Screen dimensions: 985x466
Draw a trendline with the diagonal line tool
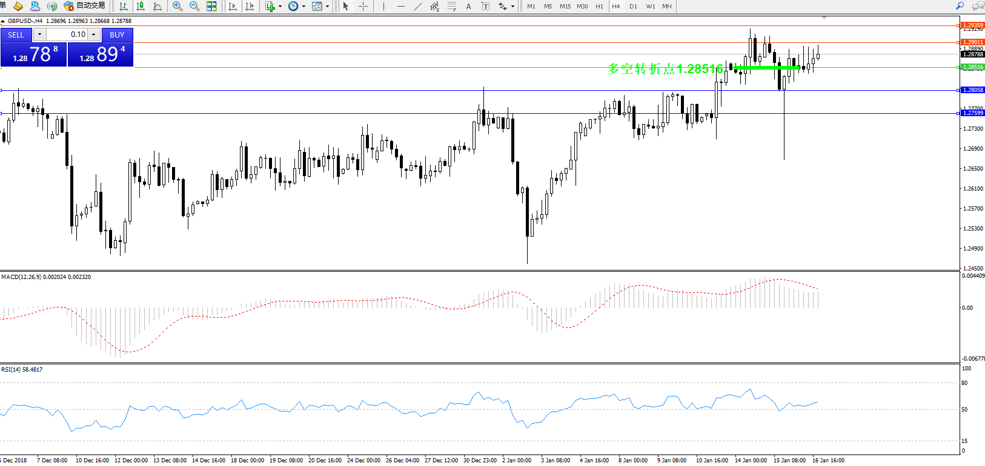click(418, 6)
